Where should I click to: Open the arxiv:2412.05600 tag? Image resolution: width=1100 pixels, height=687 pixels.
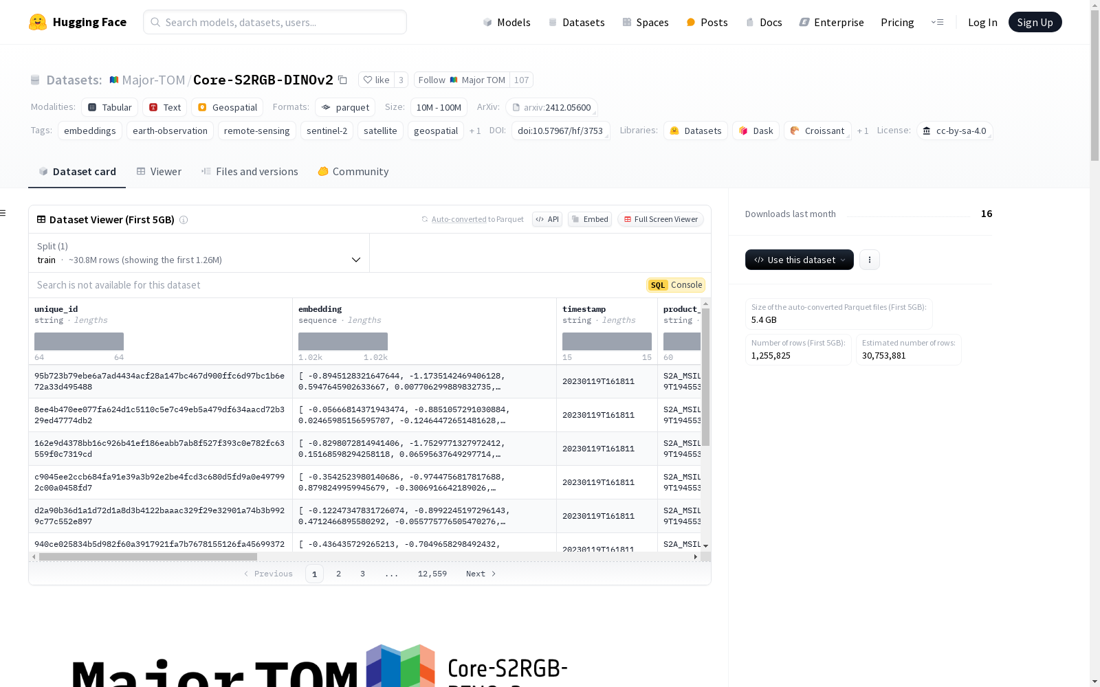(551, 107)
